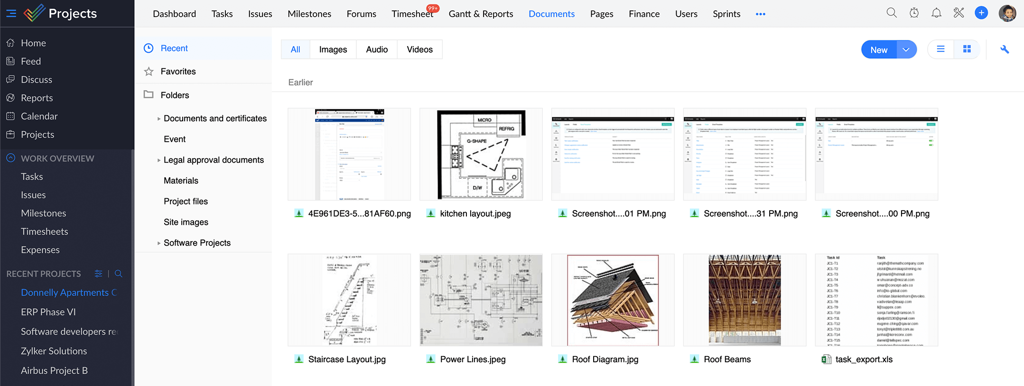Open the Roof Diagram.jpg thumbnail

click(612, 300)
